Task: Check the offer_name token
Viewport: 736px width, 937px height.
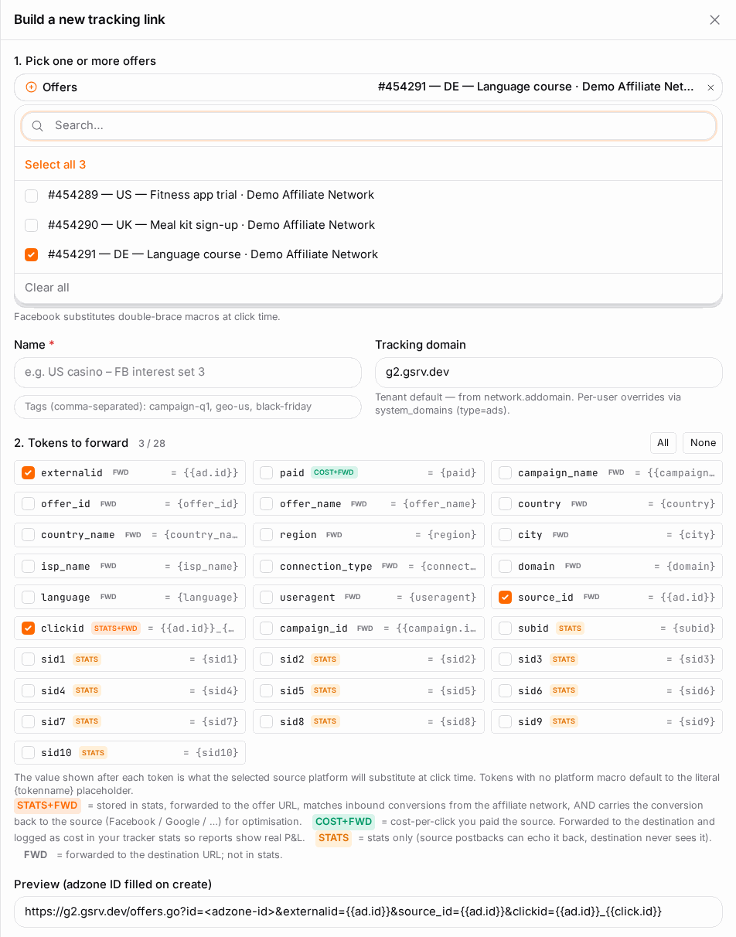Action: [267, 504]
